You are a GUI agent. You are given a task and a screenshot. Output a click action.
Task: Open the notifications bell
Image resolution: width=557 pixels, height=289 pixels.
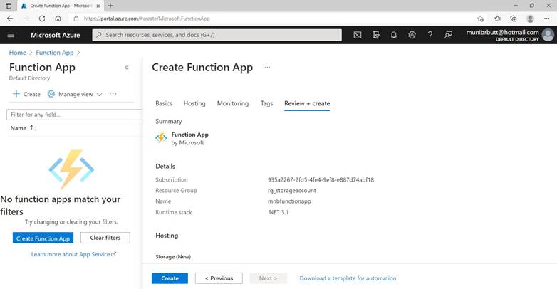394,35
